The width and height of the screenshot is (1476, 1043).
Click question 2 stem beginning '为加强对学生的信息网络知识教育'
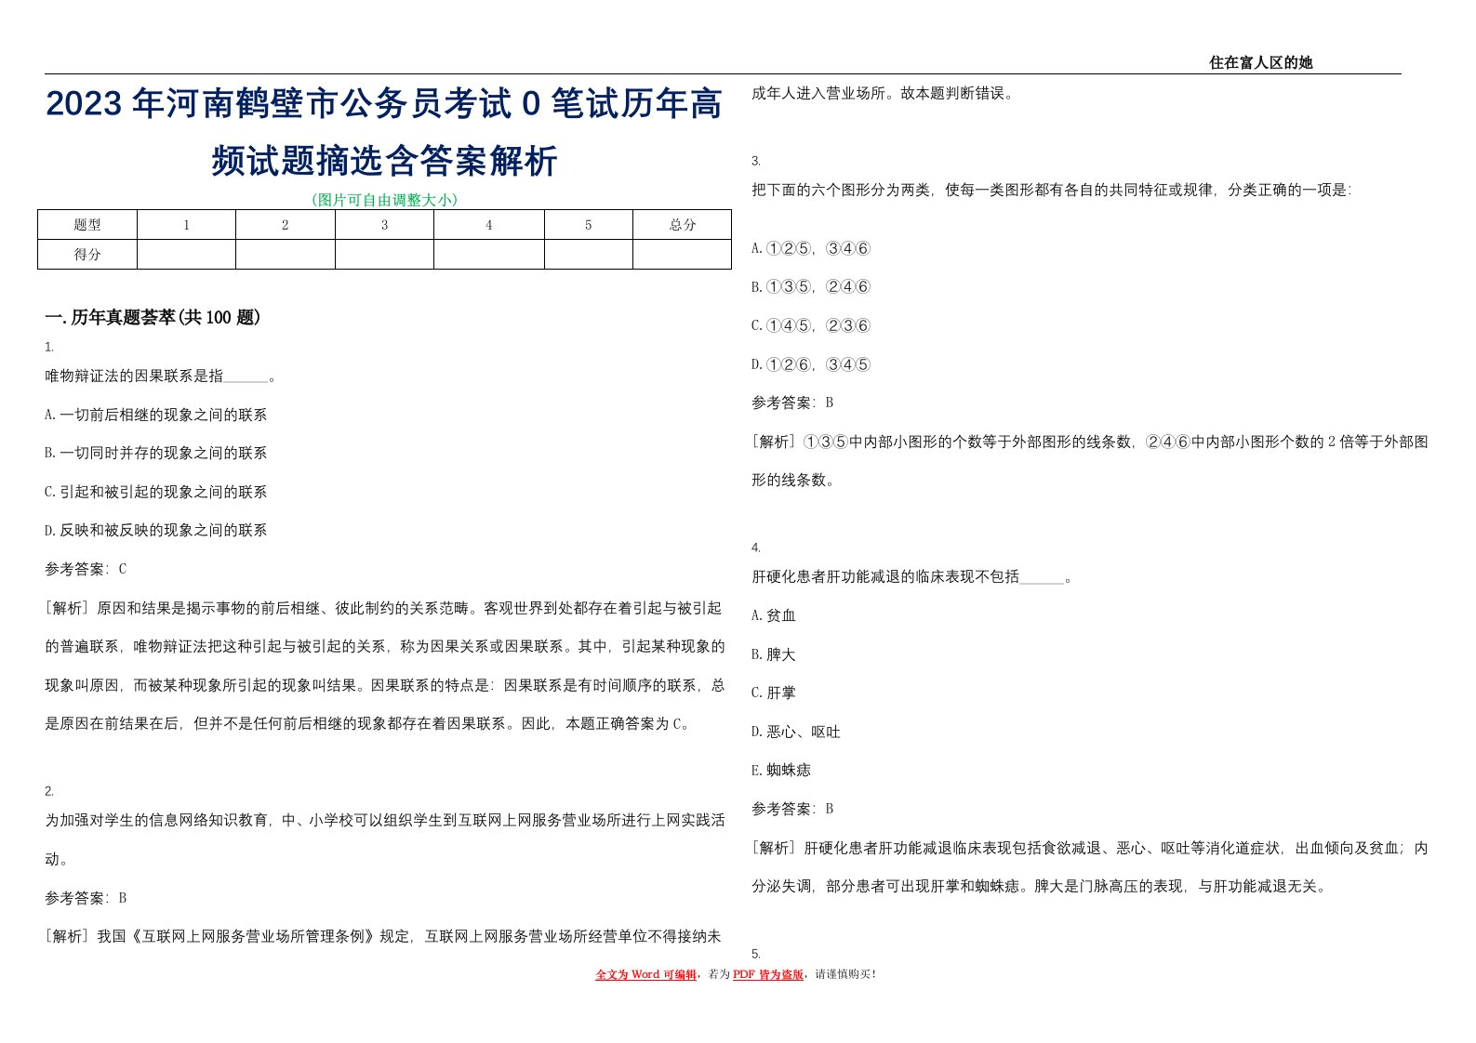pos(385,839)
